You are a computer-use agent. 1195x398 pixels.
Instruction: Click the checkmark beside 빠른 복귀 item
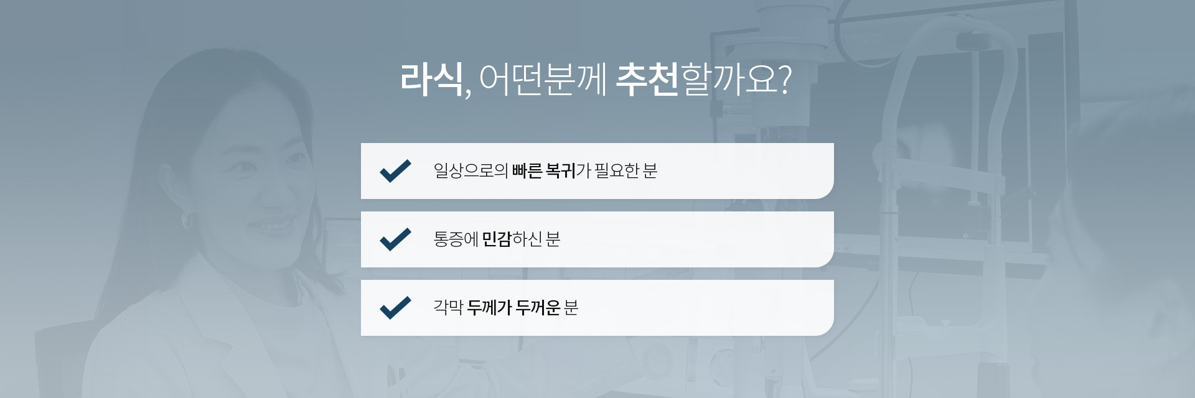point(395,171)
